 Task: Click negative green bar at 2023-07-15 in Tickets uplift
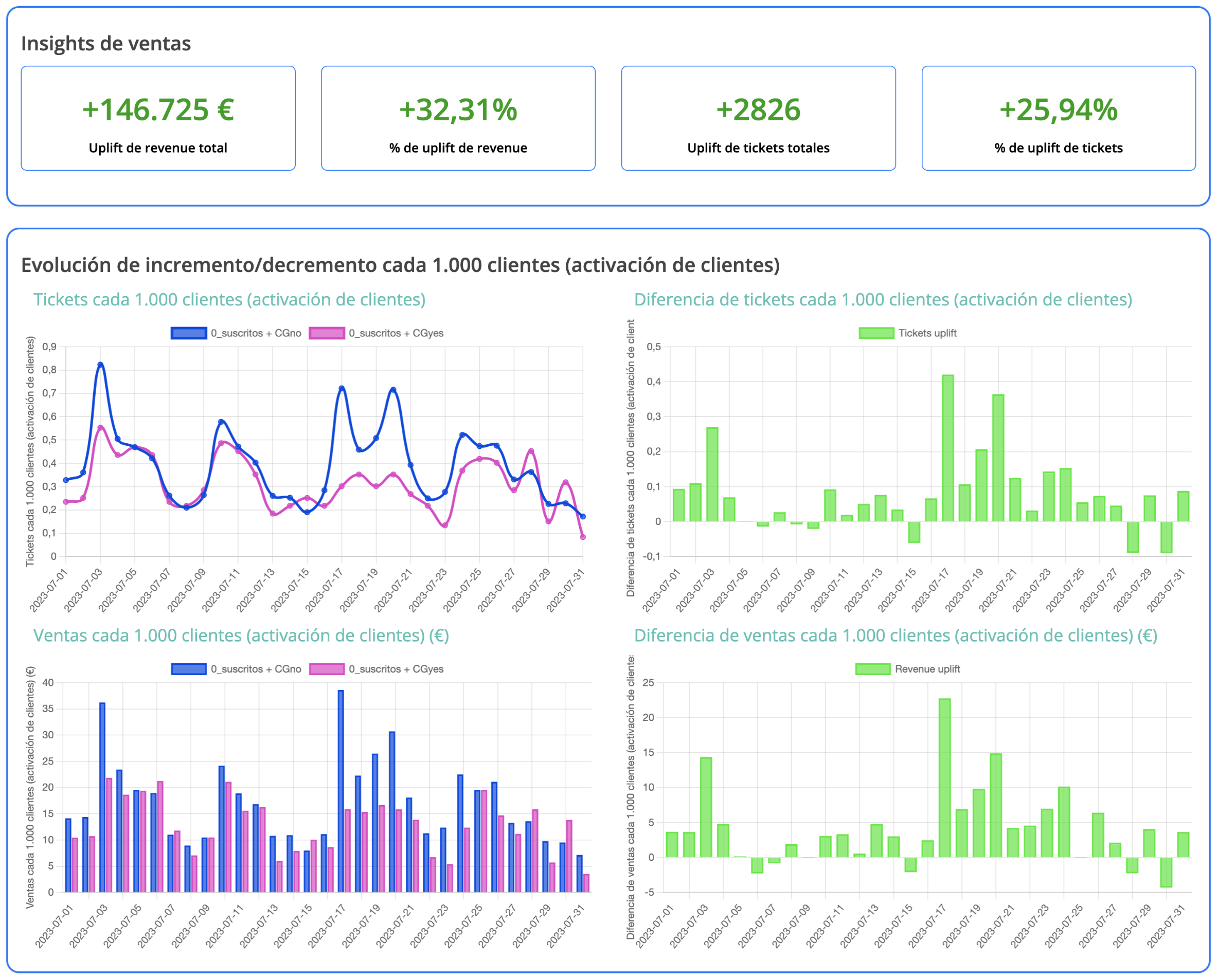pyautogui.click(x=914, y=532)
